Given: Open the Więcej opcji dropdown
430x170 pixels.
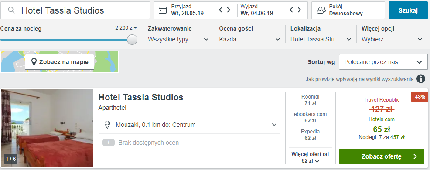Looking at the screenshot, I should pyautogui.click(x=392, y=39).
